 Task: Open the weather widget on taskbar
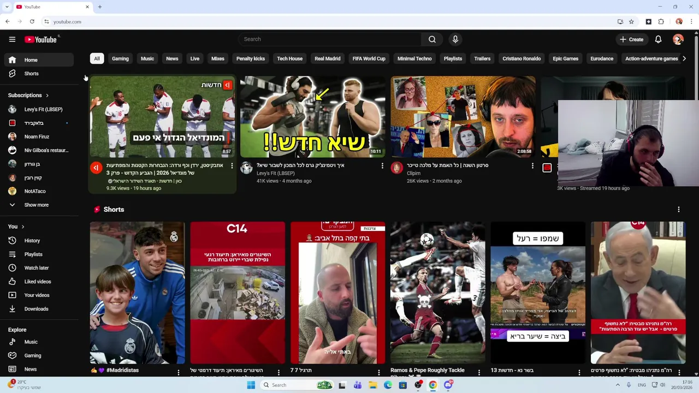pos(25,385)
